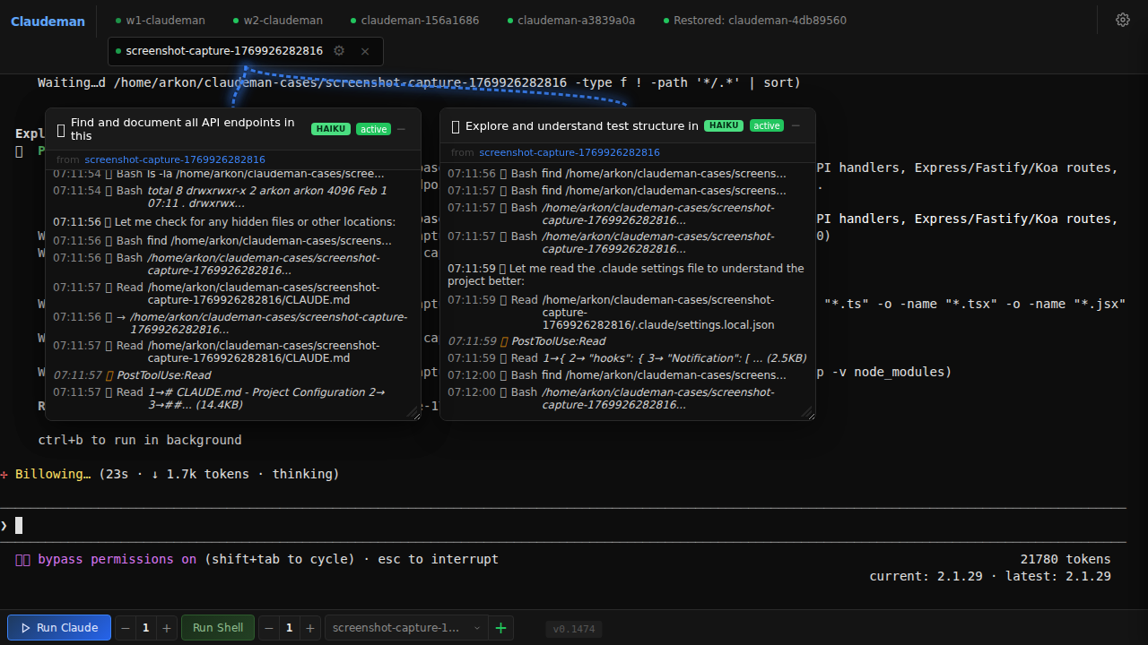Screen dimensions: 1148x645
Task: Decrease the Run Shell instance count
Action: (268, 628)
